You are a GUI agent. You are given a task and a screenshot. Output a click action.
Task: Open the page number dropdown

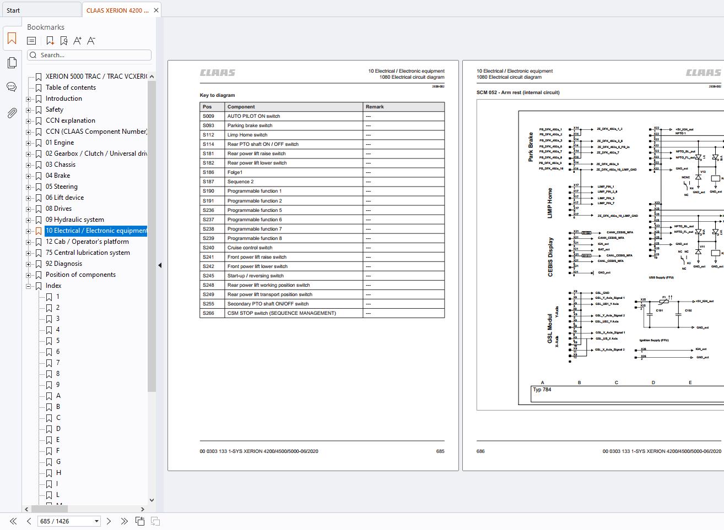coord(96,521)
